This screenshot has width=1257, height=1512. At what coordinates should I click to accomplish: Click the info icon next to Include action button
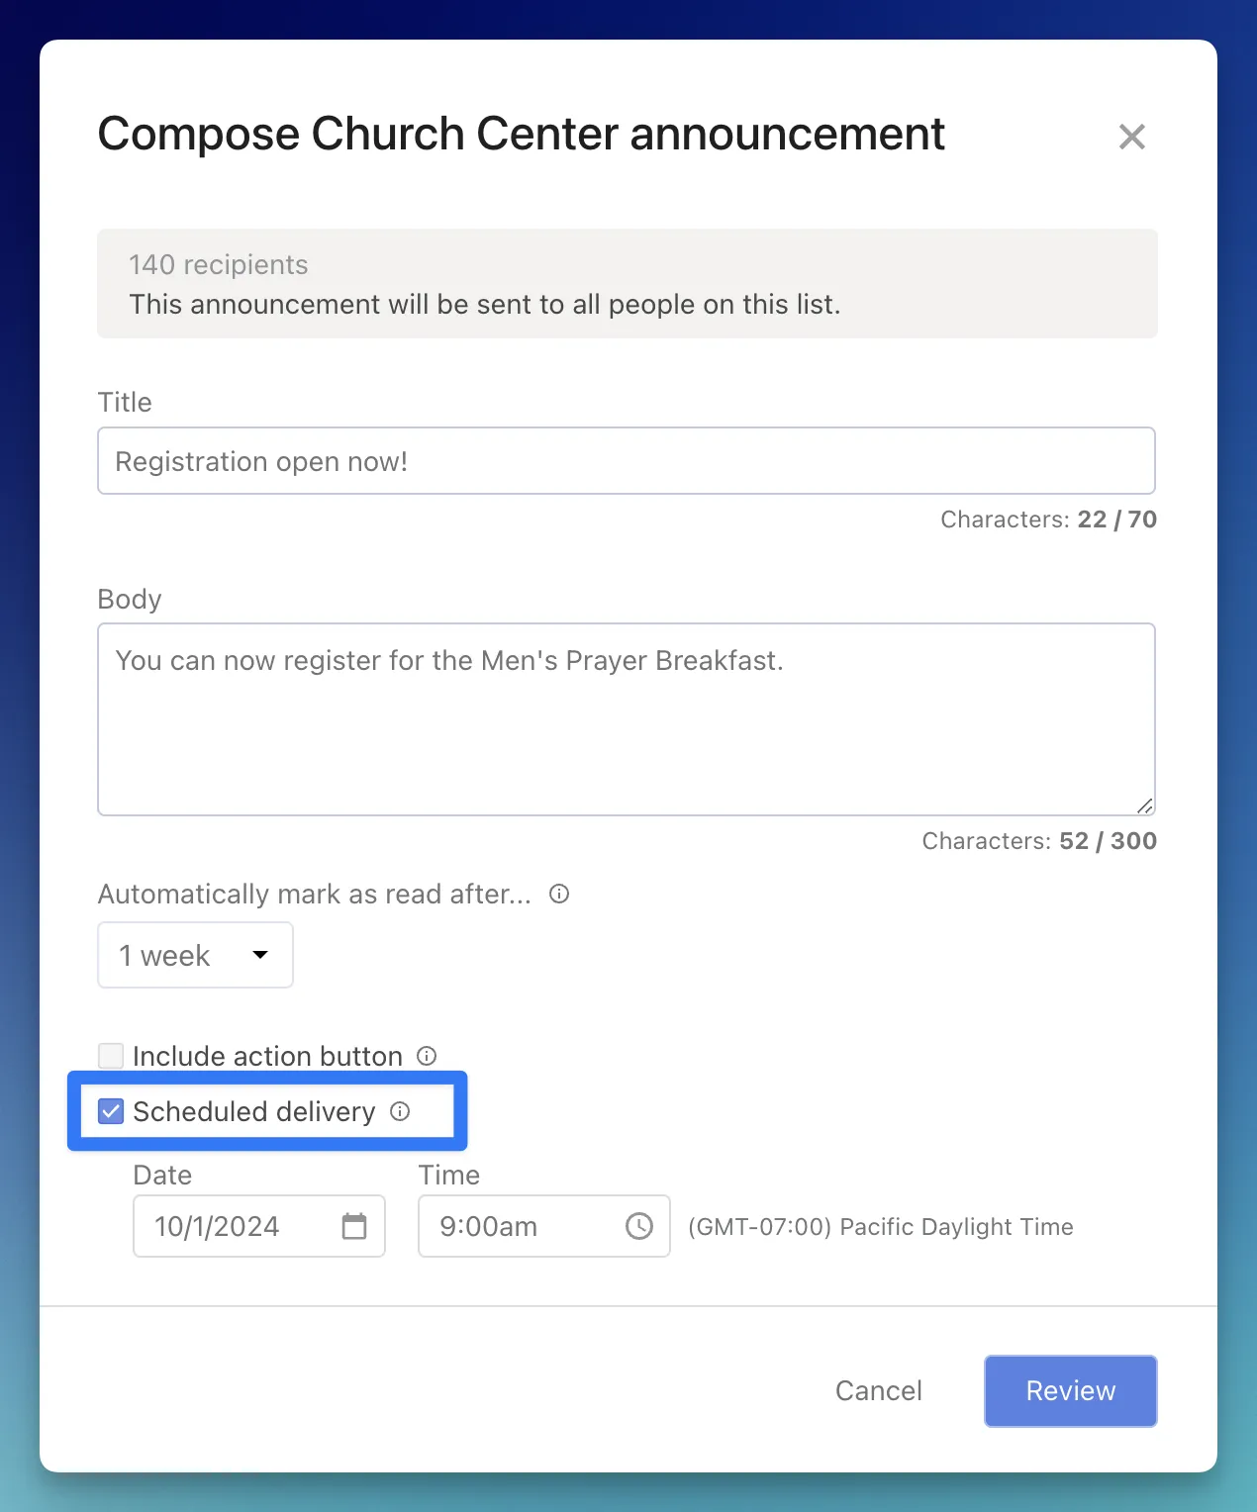click(x=427, y=1056)
